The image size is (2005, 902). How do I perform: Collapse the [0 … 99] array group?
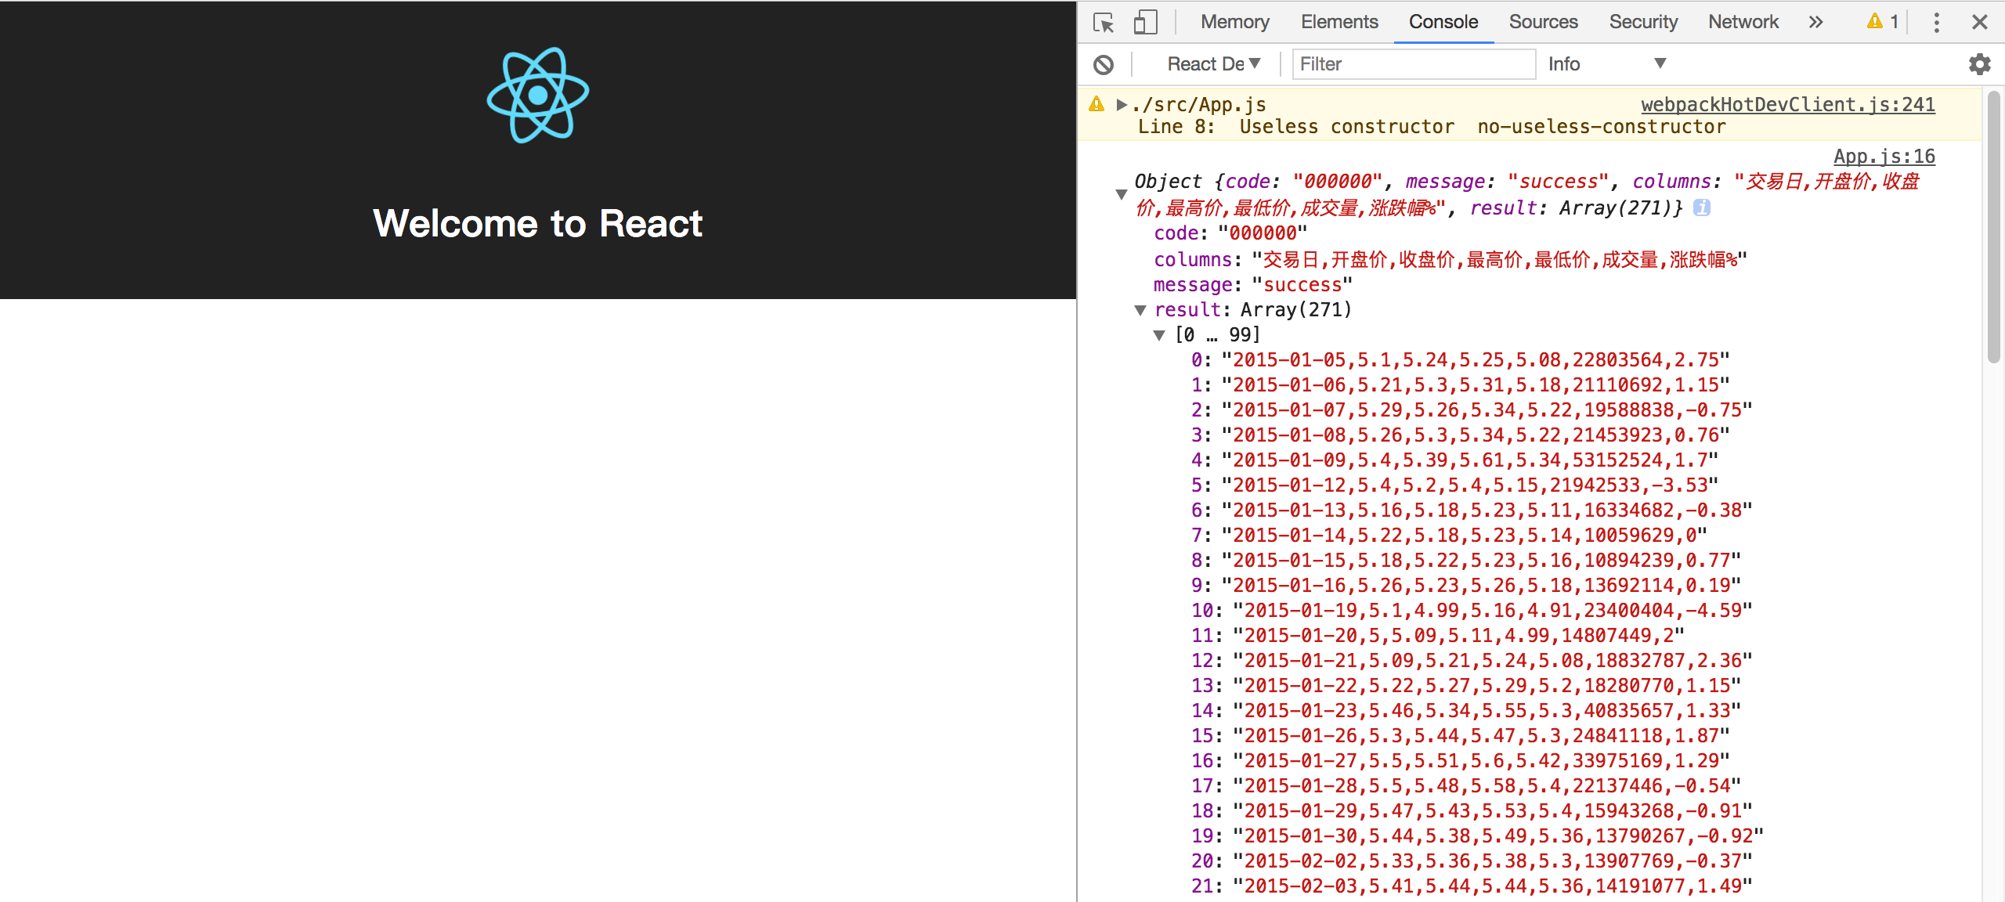[1159, 336]
